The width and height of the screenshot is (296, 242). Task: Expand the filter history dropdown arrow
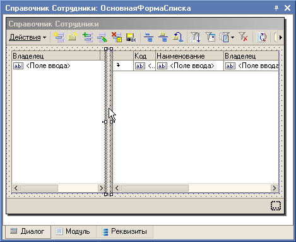(232, 37)
